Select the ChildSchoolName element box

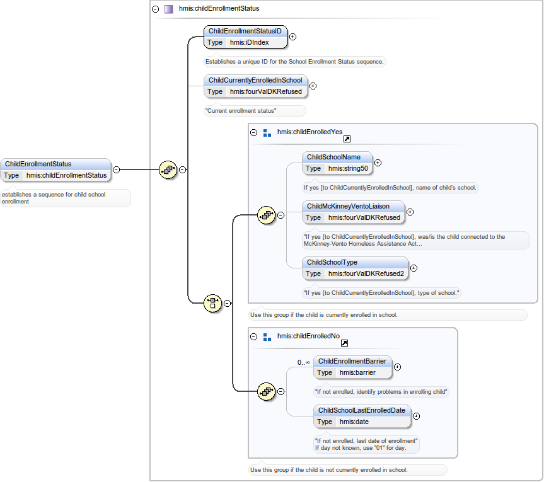click(x=337, y=163)
